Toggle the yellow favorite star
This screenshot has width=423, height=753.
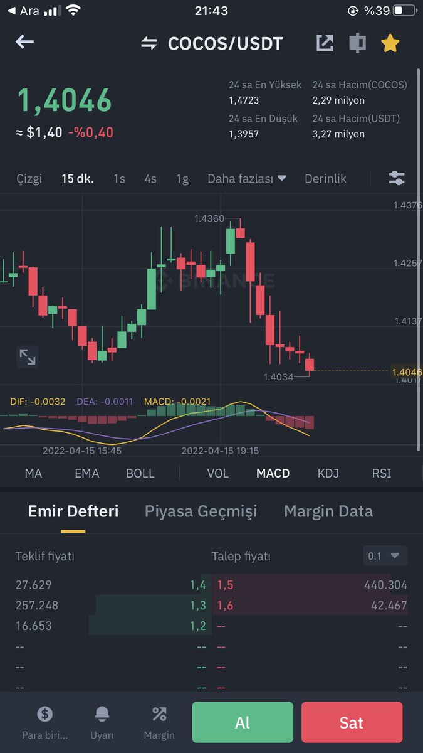point(390,43)
